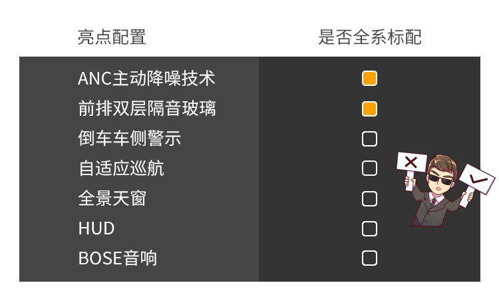Check the 自适应巡航 checkbox
Image resolution: width=499 pixels, height=297 pixels.
[x=369, y=168]
